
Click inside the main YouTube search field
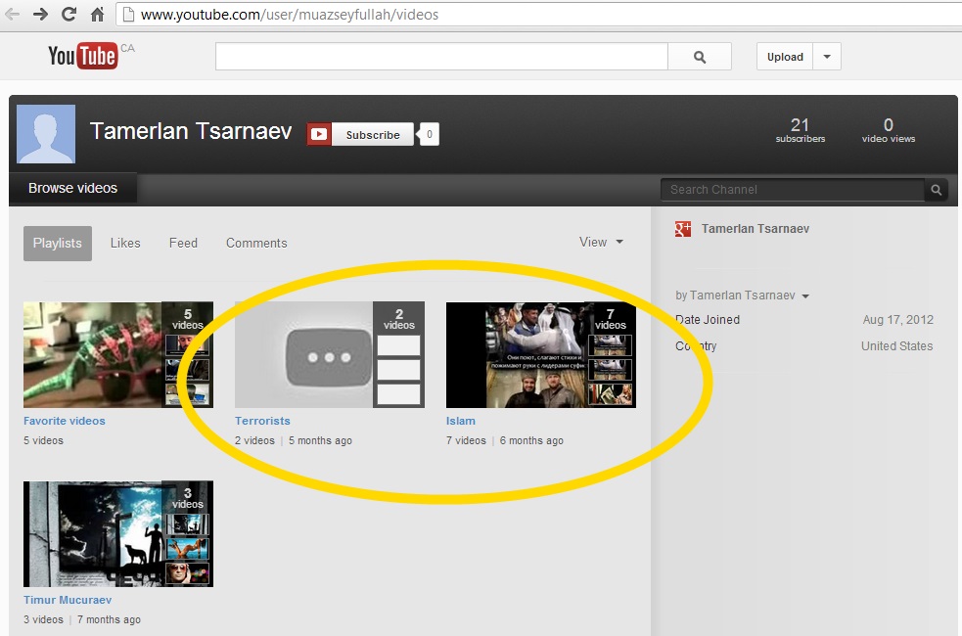coord(441,57)
